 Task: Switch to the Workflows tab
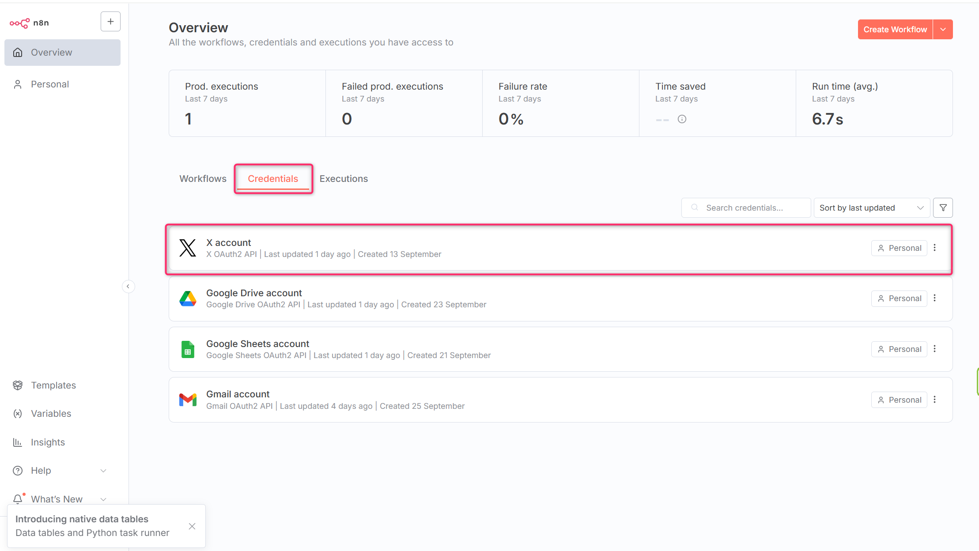(203, 179)
